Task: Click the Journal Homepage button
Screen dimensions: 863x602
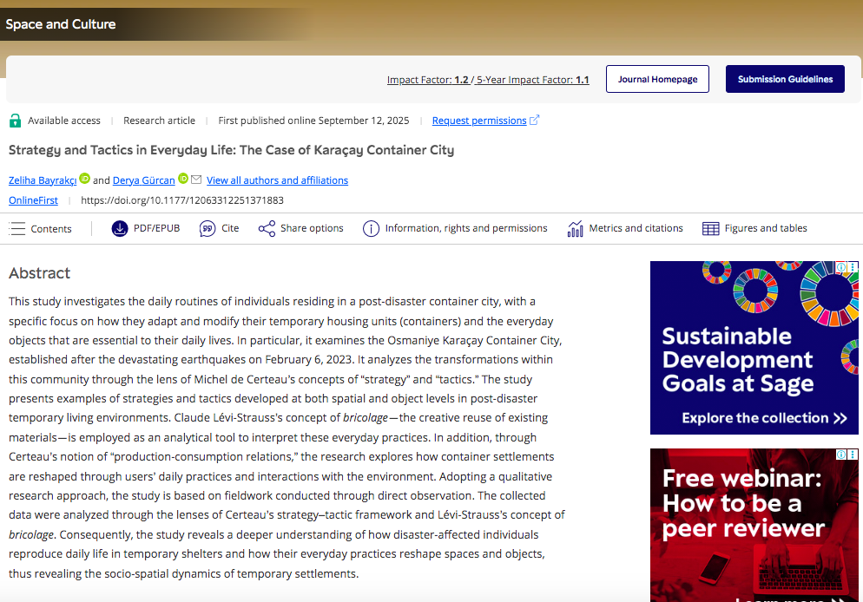Action: [657, 79]
